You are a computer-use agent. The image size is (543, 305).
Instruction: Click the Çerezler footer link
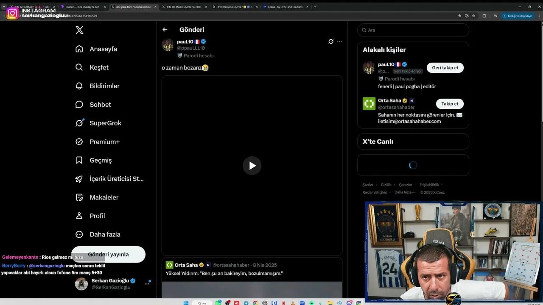406,185
